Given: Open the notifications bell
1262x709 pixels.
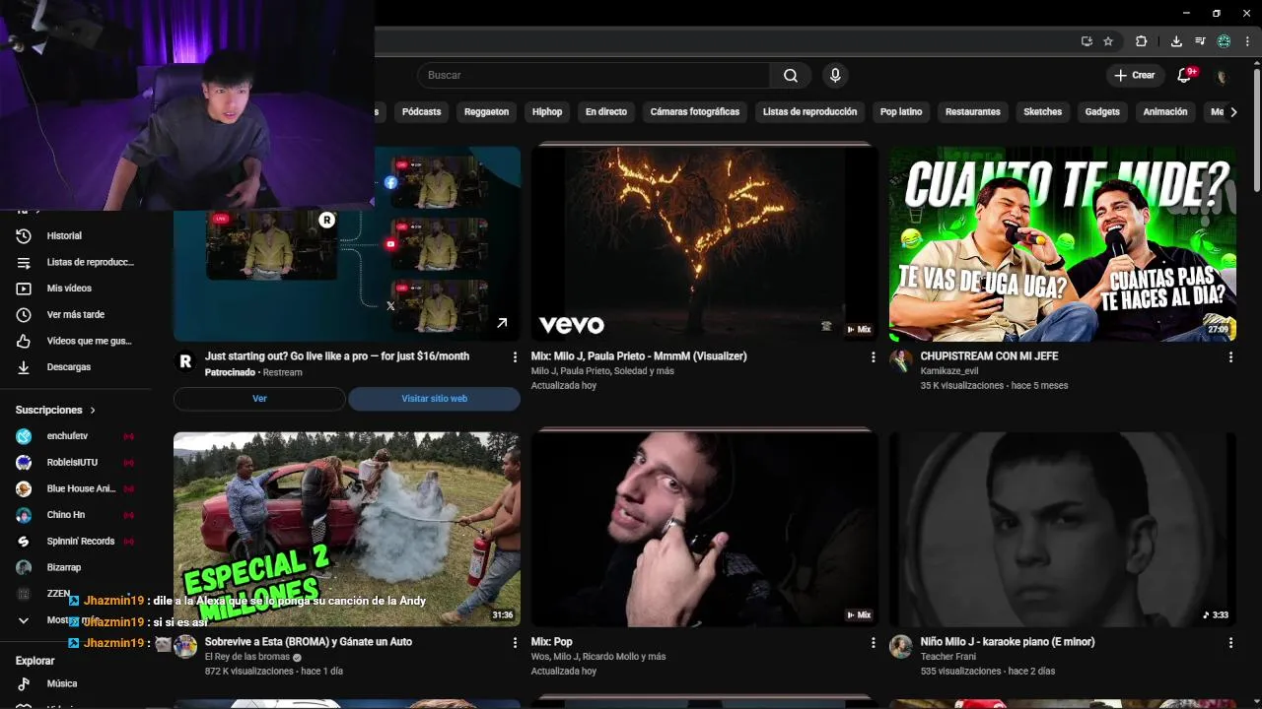Looking at the screenshot, I should [x=1185, y=75].
